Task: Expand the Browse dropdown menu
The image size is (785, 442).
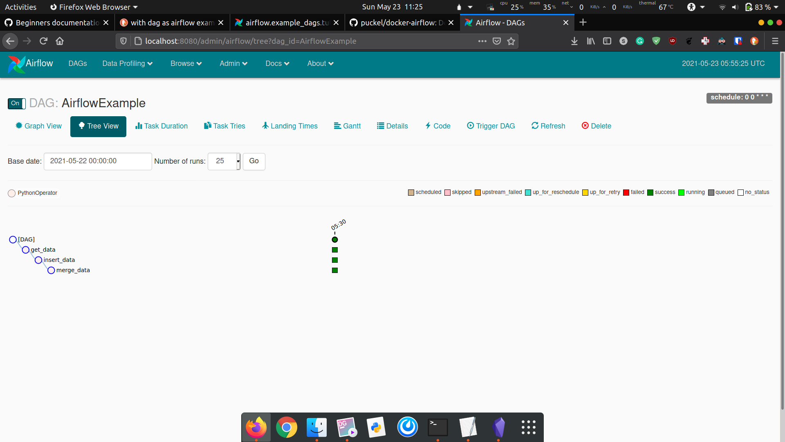Action: click(186, 63)
